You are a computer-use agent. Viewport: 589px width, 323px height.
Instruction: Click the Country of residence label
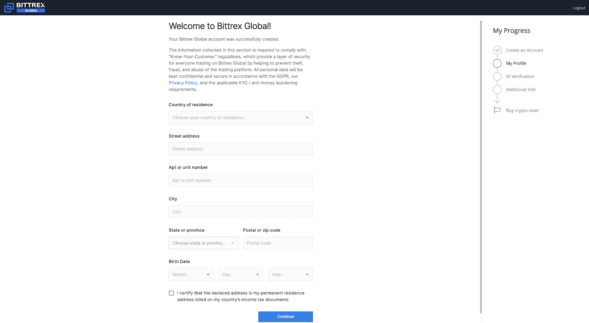pyautogui.click(x=191, y=105)
